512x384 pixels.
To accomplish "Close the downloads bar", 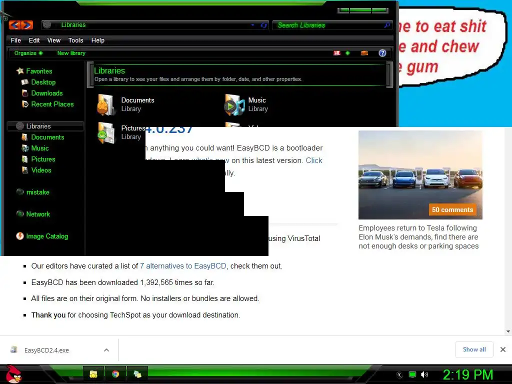I will click(503, 349).
